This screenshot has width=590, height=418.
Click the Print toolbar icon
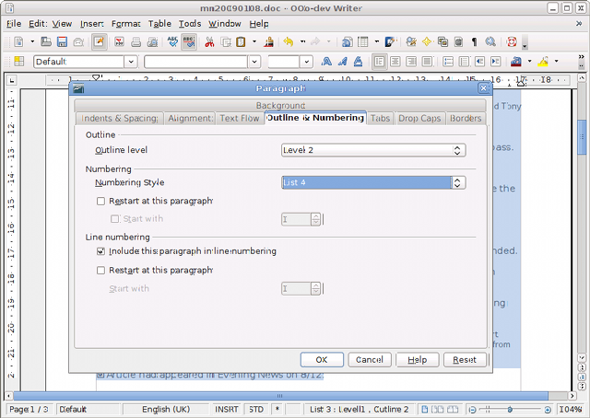point(136,42)
